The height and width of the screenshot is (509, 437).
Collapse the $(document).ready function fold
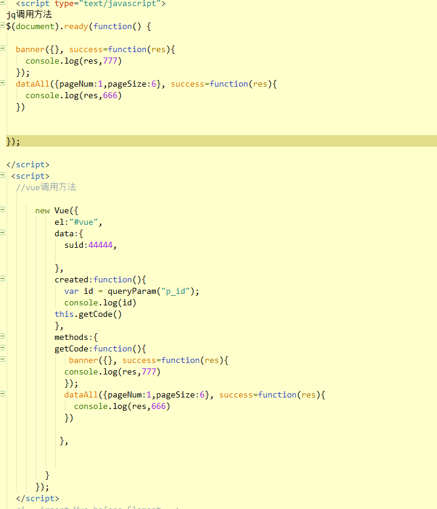tap(2, 25)
